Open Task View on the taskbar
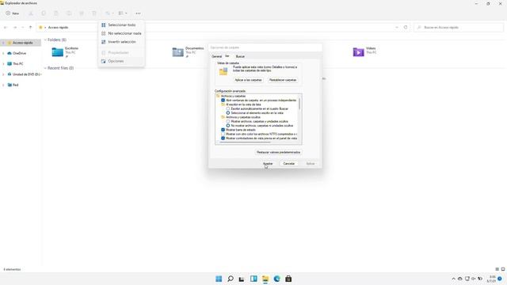The image size is (507, 285). pyautogui.click(x=242, y=279)
